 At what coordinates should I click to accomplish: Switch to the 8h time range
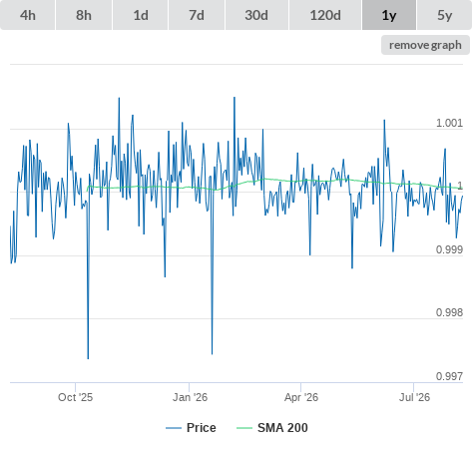coord(84,15)
